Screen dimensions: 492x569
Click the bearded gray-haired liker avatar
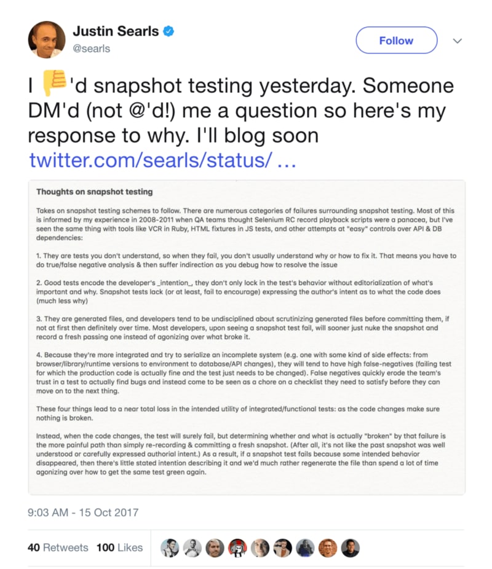(x=215, y=547)
